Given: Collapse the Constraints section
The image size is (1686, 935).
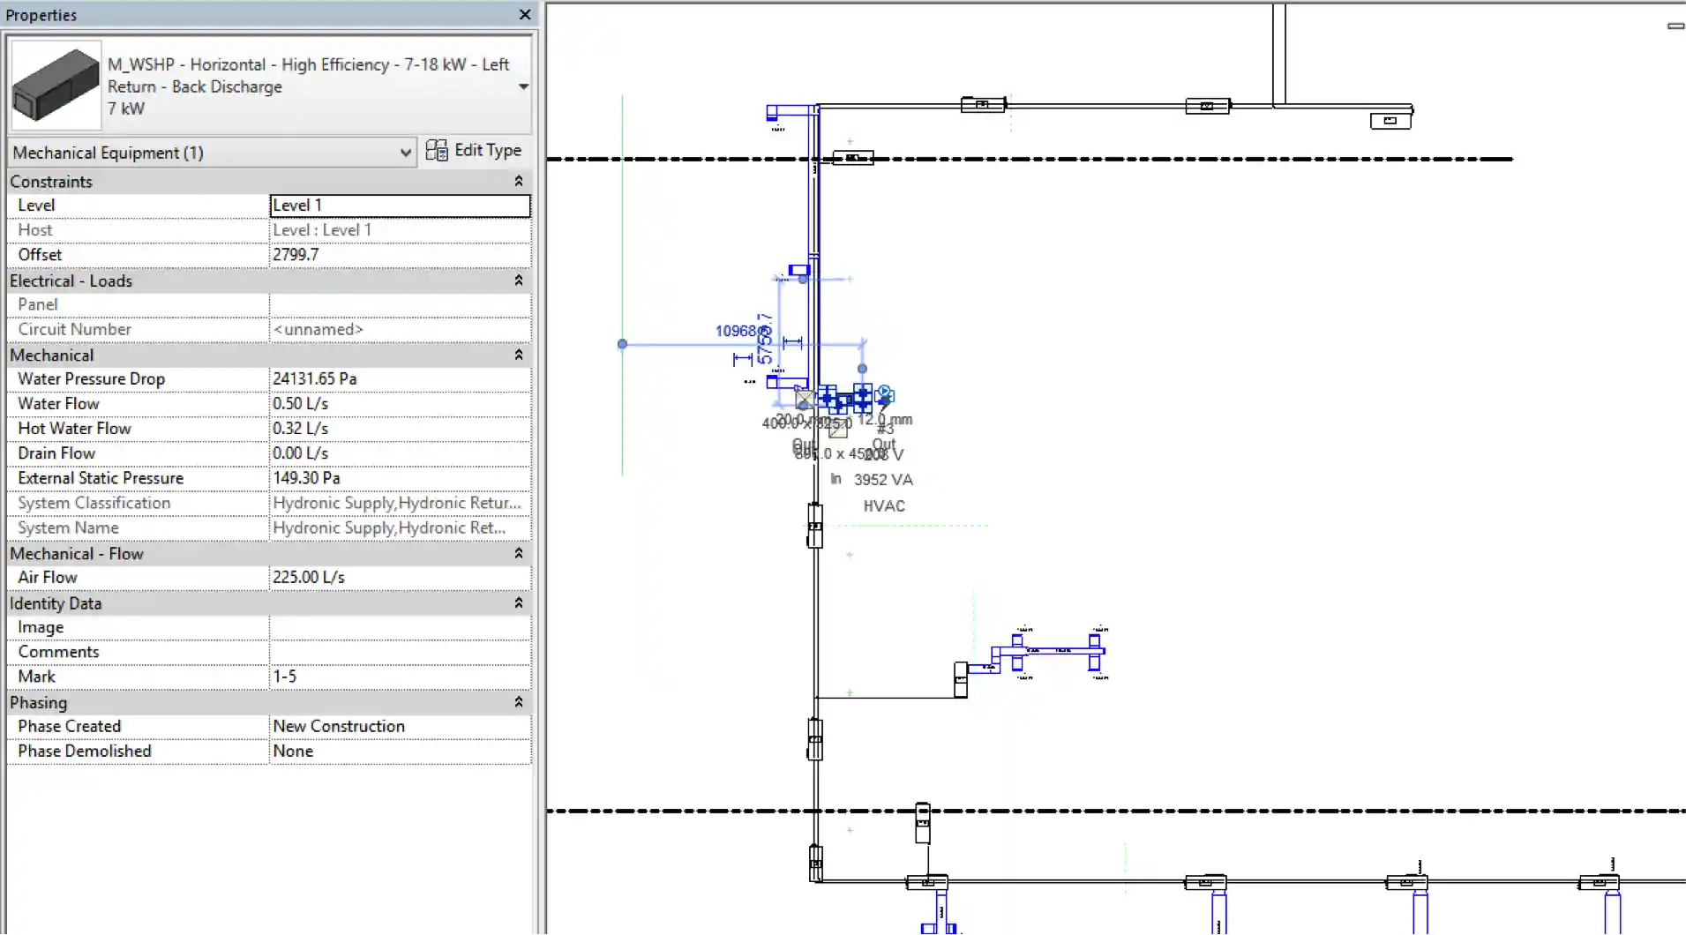Looking at the screenshot, I should point(519,182).
